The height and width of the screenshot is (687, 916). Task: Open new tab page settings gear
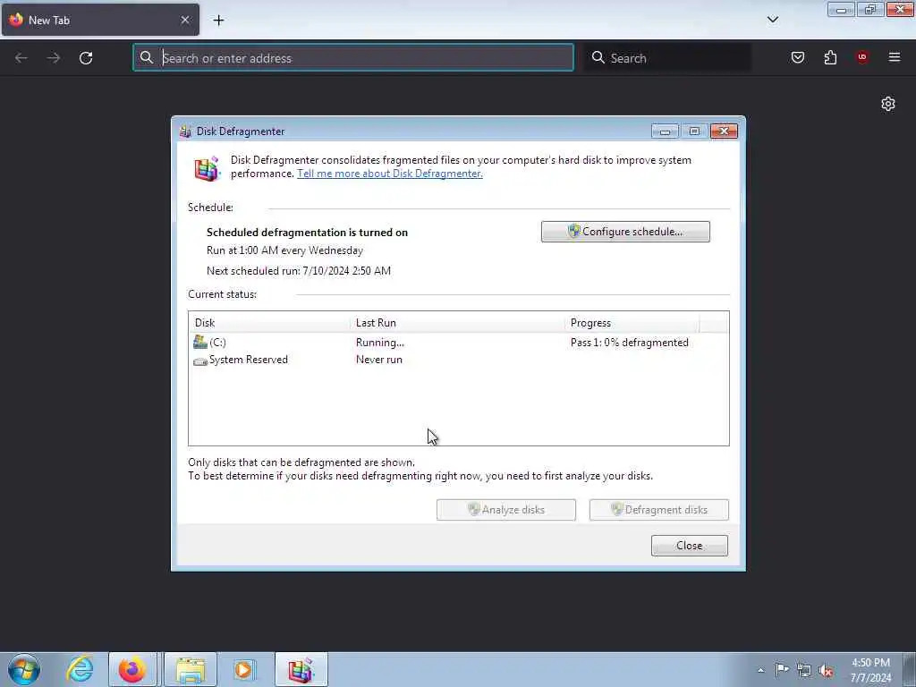pyautogui.click(x=888, y=104)
